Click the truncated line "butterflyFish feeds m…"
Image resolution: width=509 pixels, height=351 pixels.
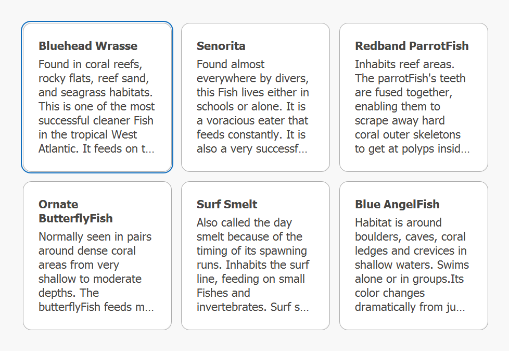coord(96,307)
